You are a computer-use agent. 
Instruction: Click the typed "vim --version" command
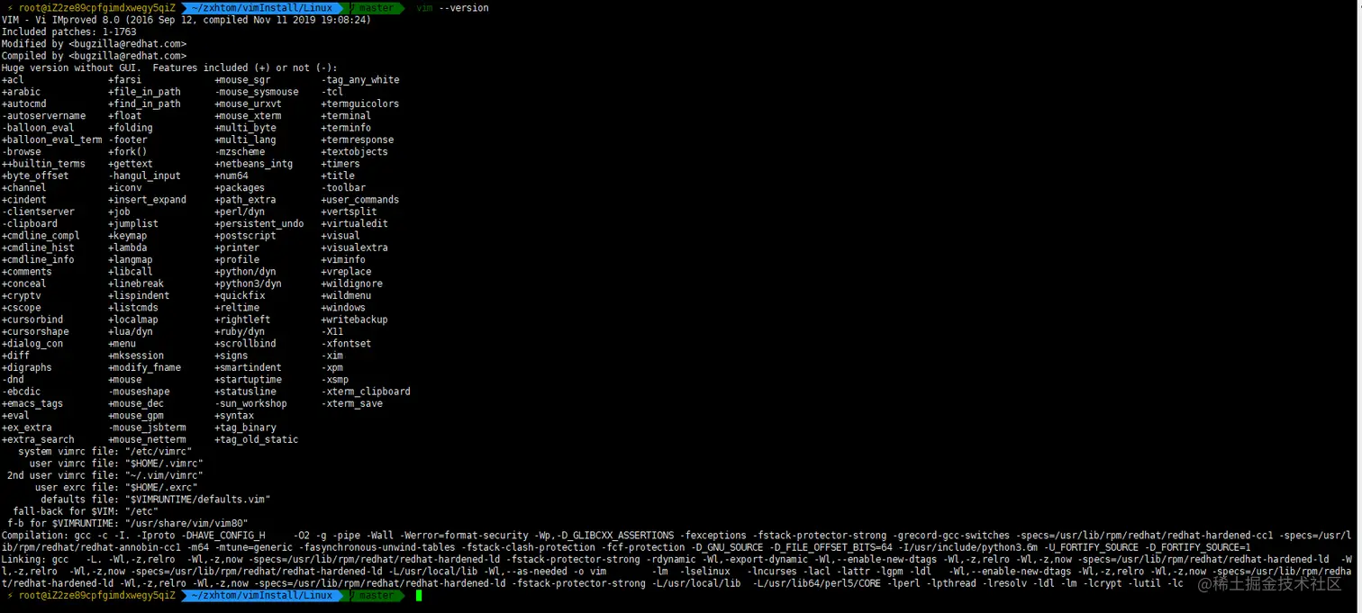453,8
